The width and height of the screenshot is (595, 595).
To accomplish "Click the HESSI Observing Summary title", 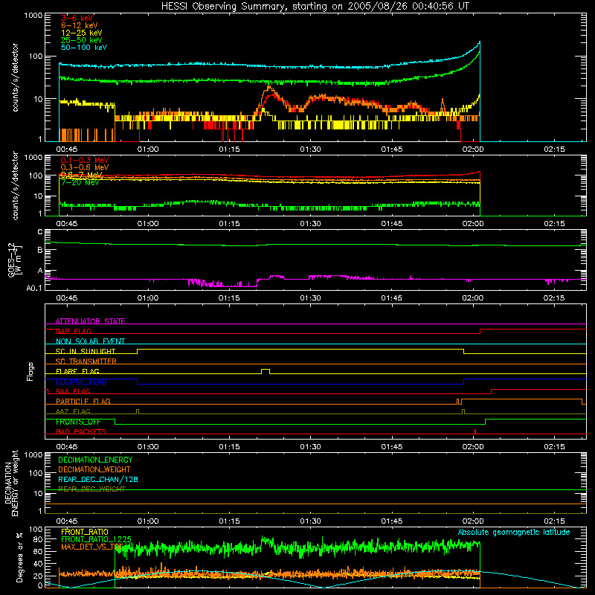I will point(315,7).
